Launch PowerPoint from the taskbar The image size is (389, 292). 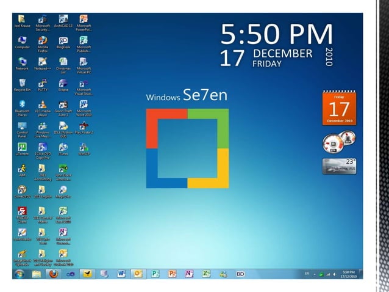click(x=172, y=274)
